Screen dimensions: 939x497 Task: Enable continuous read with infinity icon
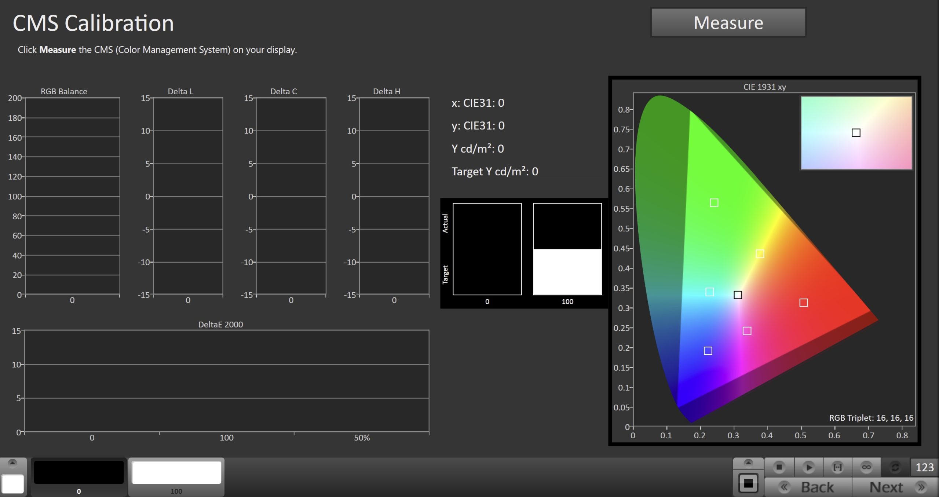[866, 467]
